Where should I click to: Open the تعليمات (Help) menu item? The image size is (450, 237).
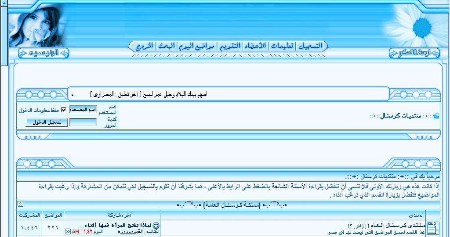point(283,46)
